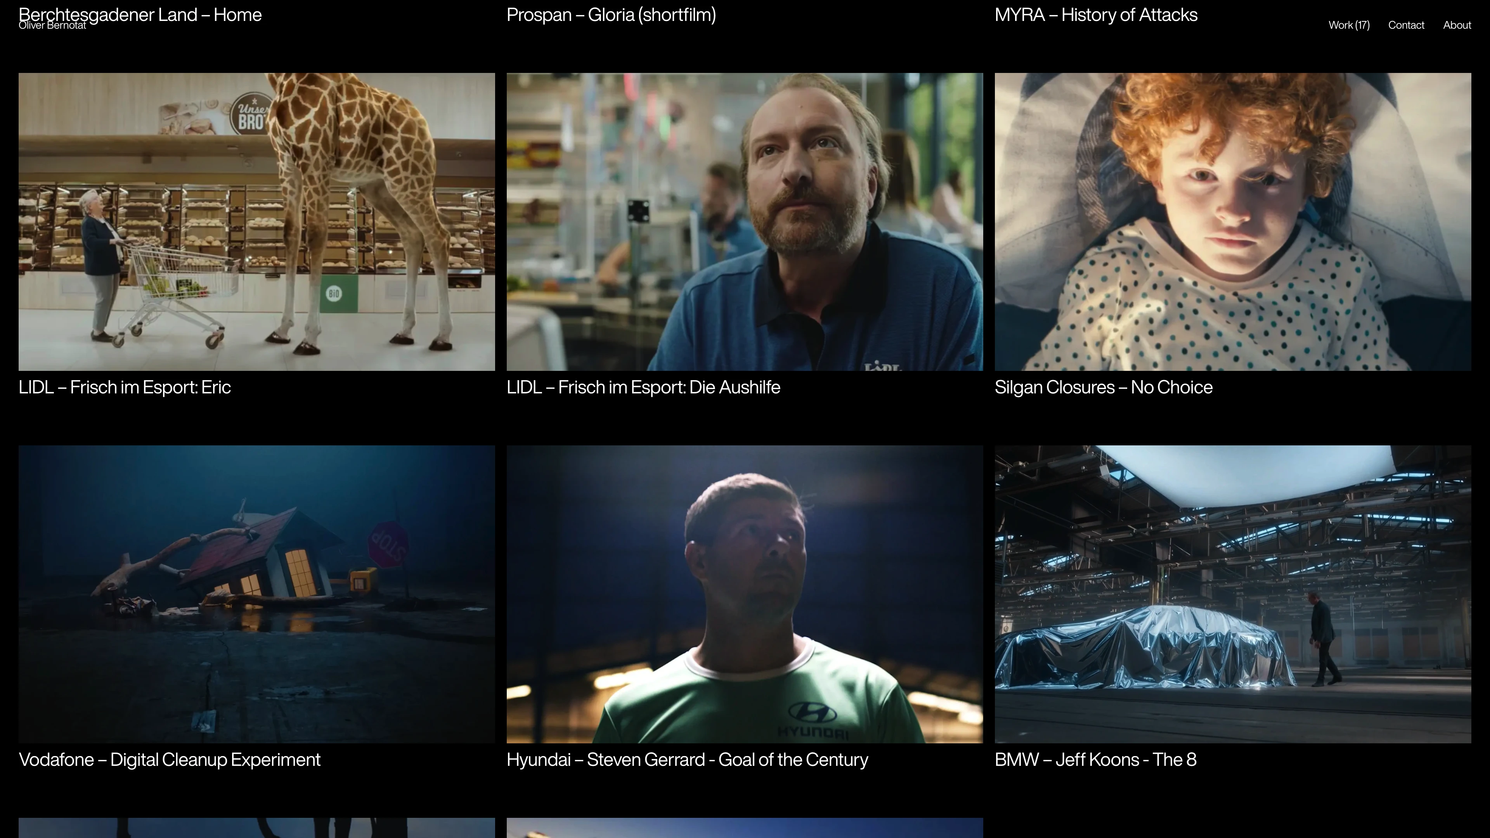This screenshot has height=838, width=1490.
Task: Click the 'Vodafone – Digital Cleanup Experiment' title
Action: point(169,759)
